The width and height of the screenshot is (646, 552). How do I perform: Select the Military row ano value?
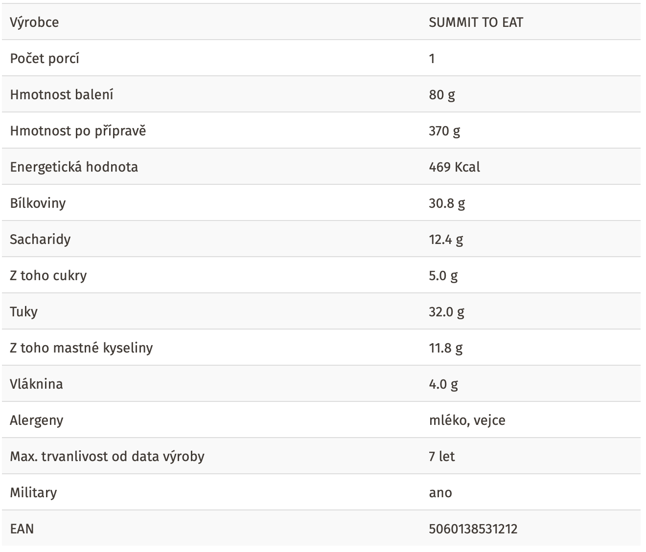point(440,493)
